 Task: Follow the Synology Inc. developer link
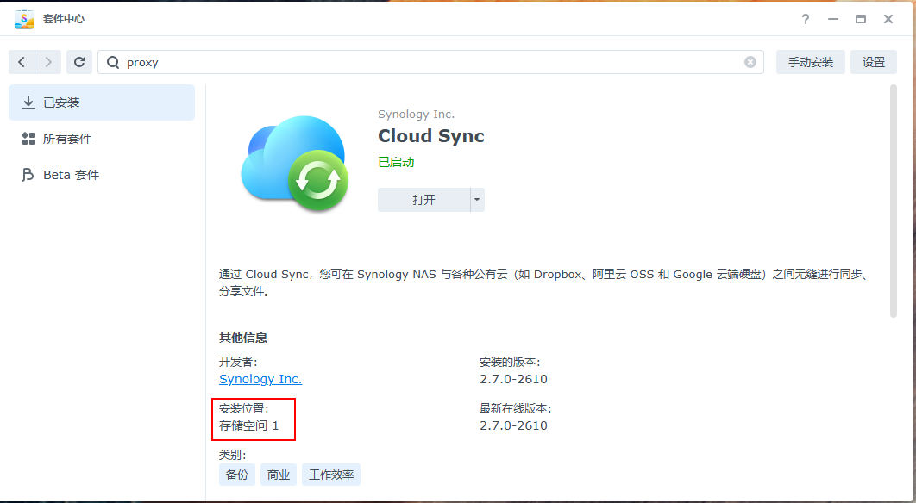[260, 379]
